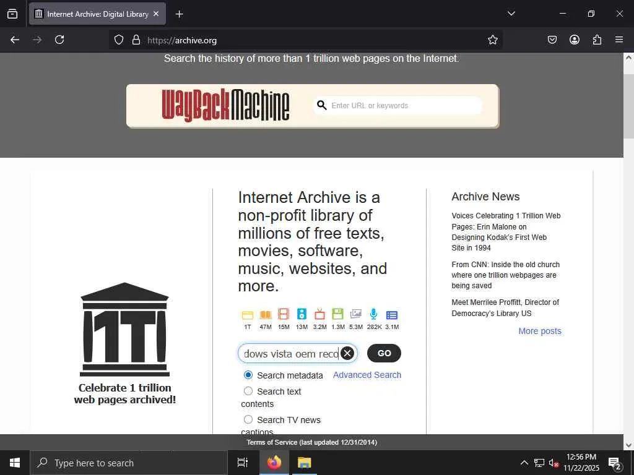Open the Terms of Service notice
634x475 pixels.
pyautogui.click(x=312, y=442)
